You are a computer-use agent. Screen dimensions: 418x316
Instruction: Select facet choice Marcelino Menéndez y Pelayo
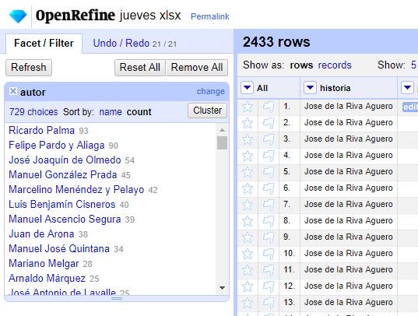[x=76, y=190]
